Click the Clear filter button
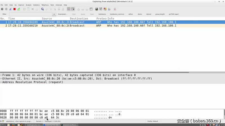Image resolution: width=225 pixels, height=126 pixels. coord(74,14)
